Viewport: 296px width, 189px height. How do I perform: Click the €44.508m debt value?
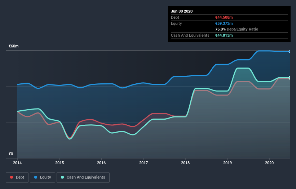point(224,17)
